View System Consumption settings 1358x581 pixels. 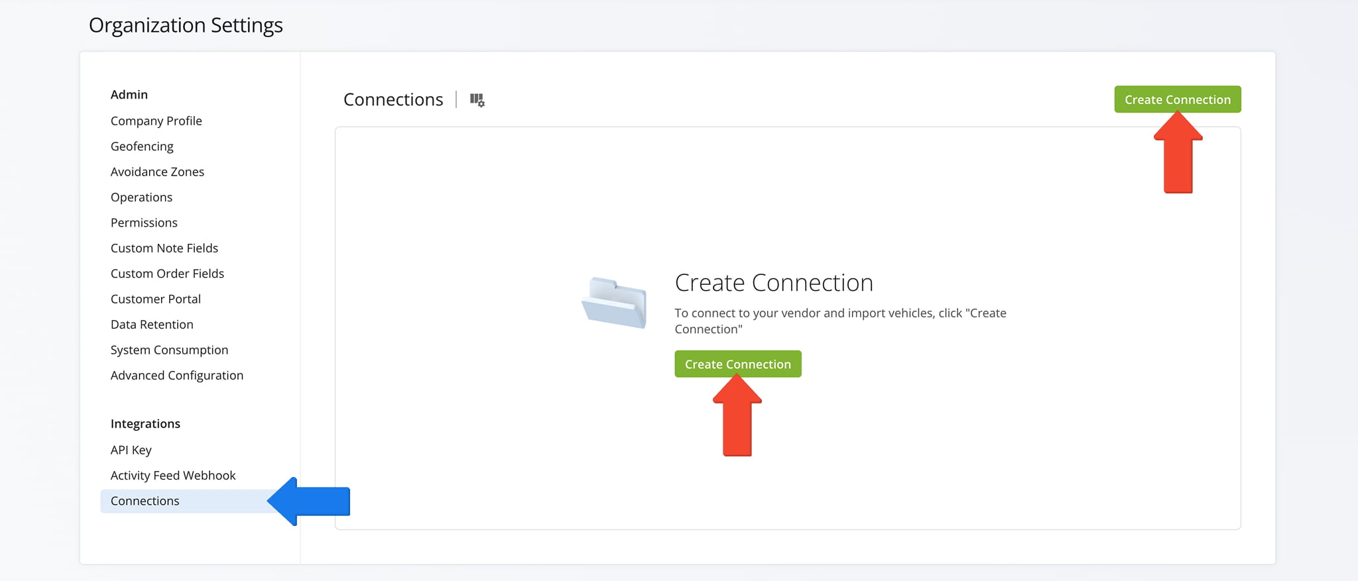[x=169, y=350]
